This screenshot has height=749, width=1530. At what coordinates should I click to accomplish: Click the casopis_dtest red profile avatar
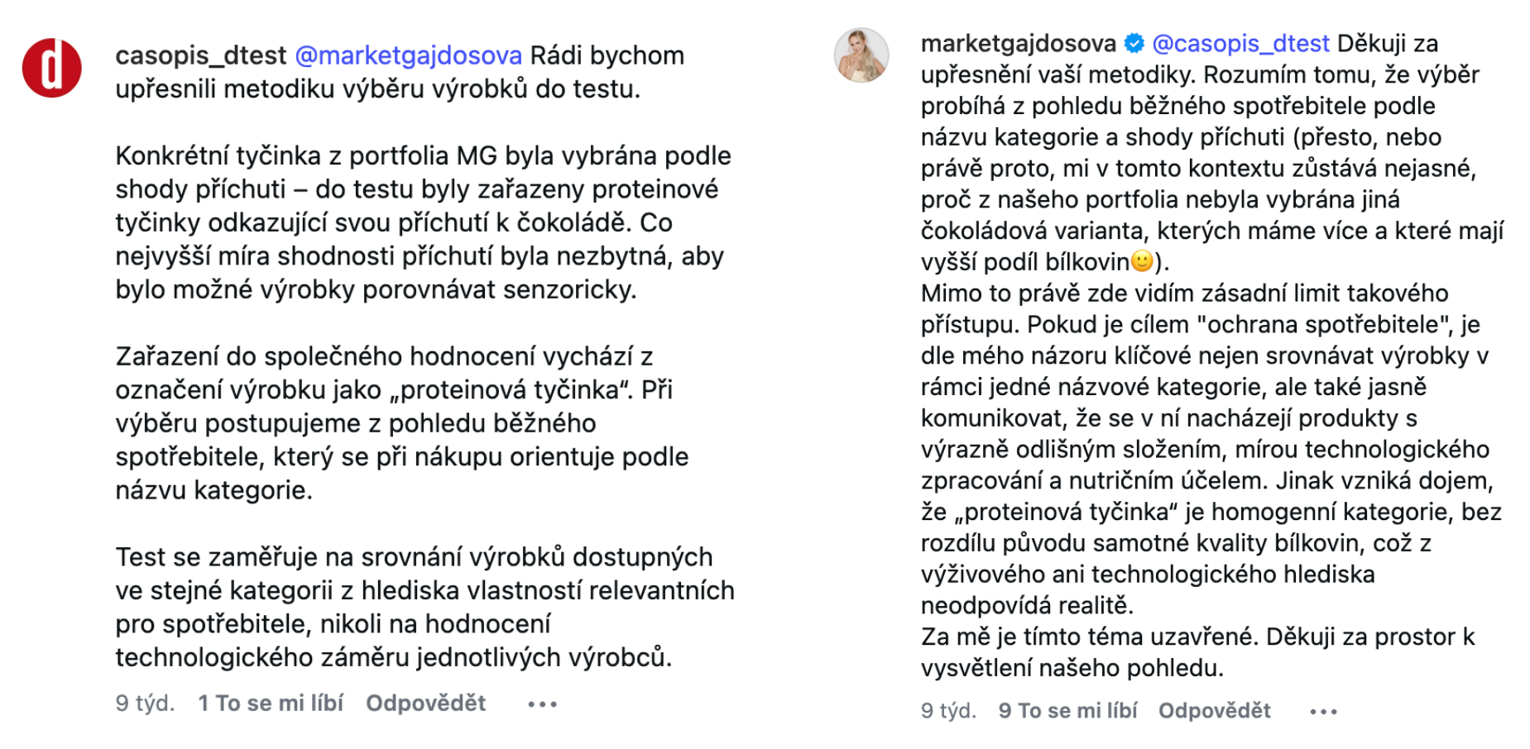(x=51, y=68)
